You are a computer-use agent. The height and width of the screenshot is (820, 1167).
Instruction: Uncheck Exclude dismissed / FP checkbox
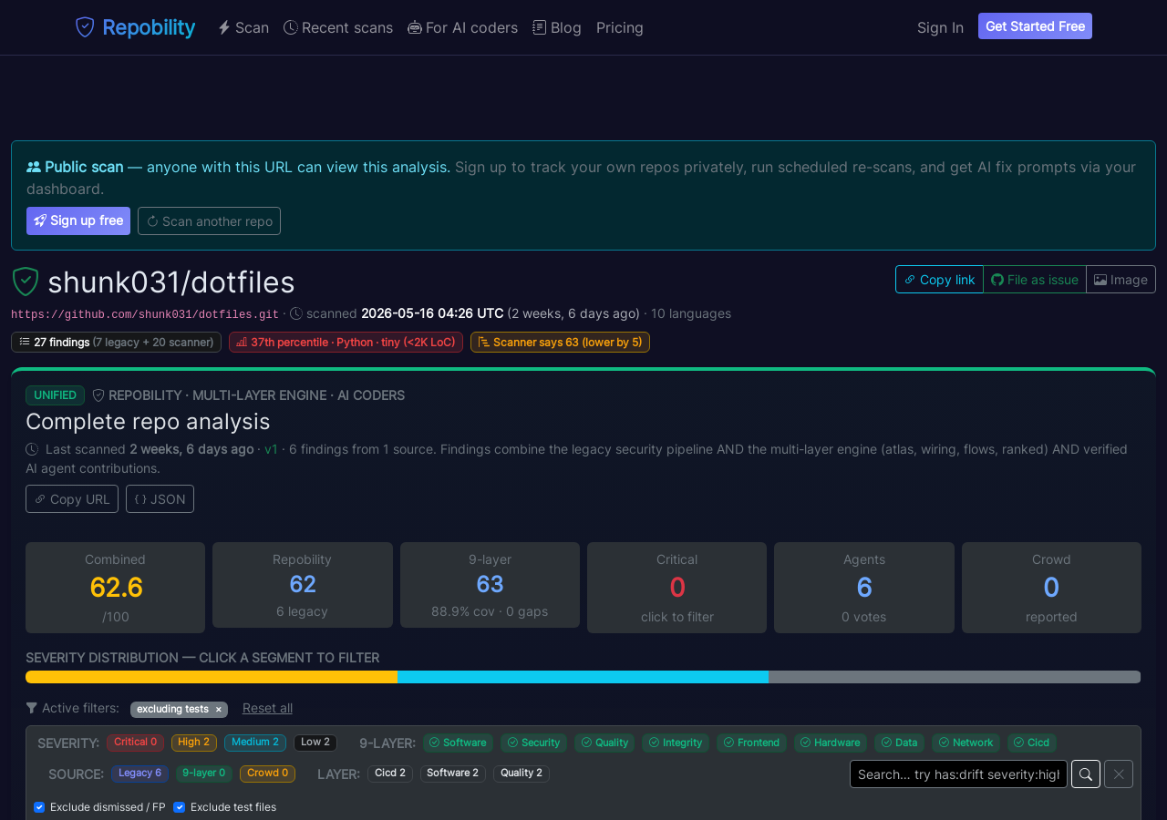[x=39, y=807]
